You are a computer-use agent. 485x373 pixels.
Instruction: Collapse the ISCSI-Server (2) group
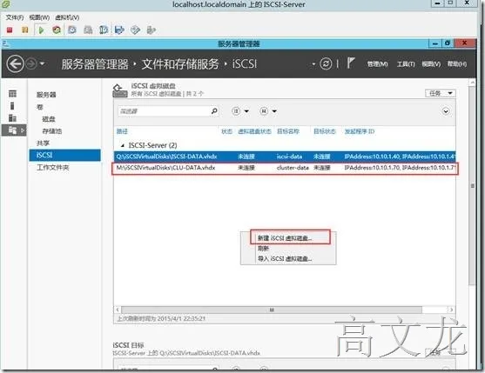[123, 145]
